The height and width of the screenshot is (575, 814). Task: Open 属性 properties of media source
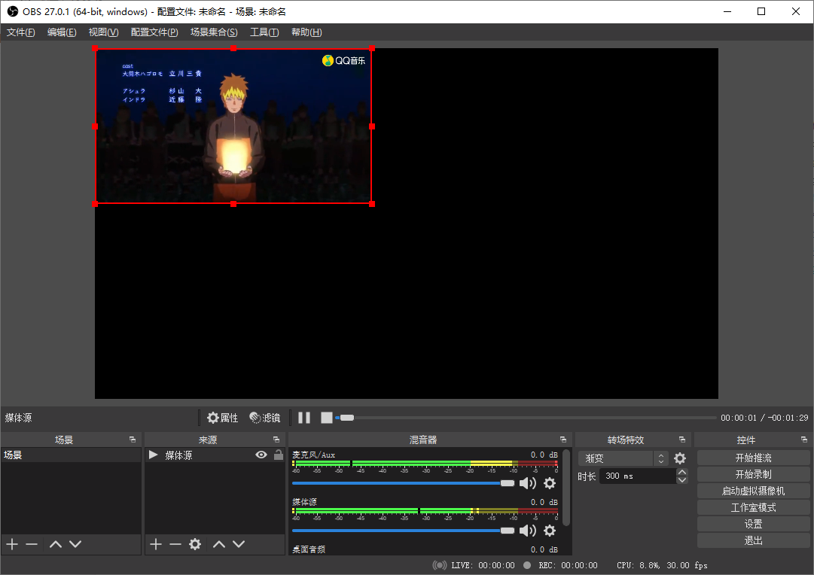point(222,418)
